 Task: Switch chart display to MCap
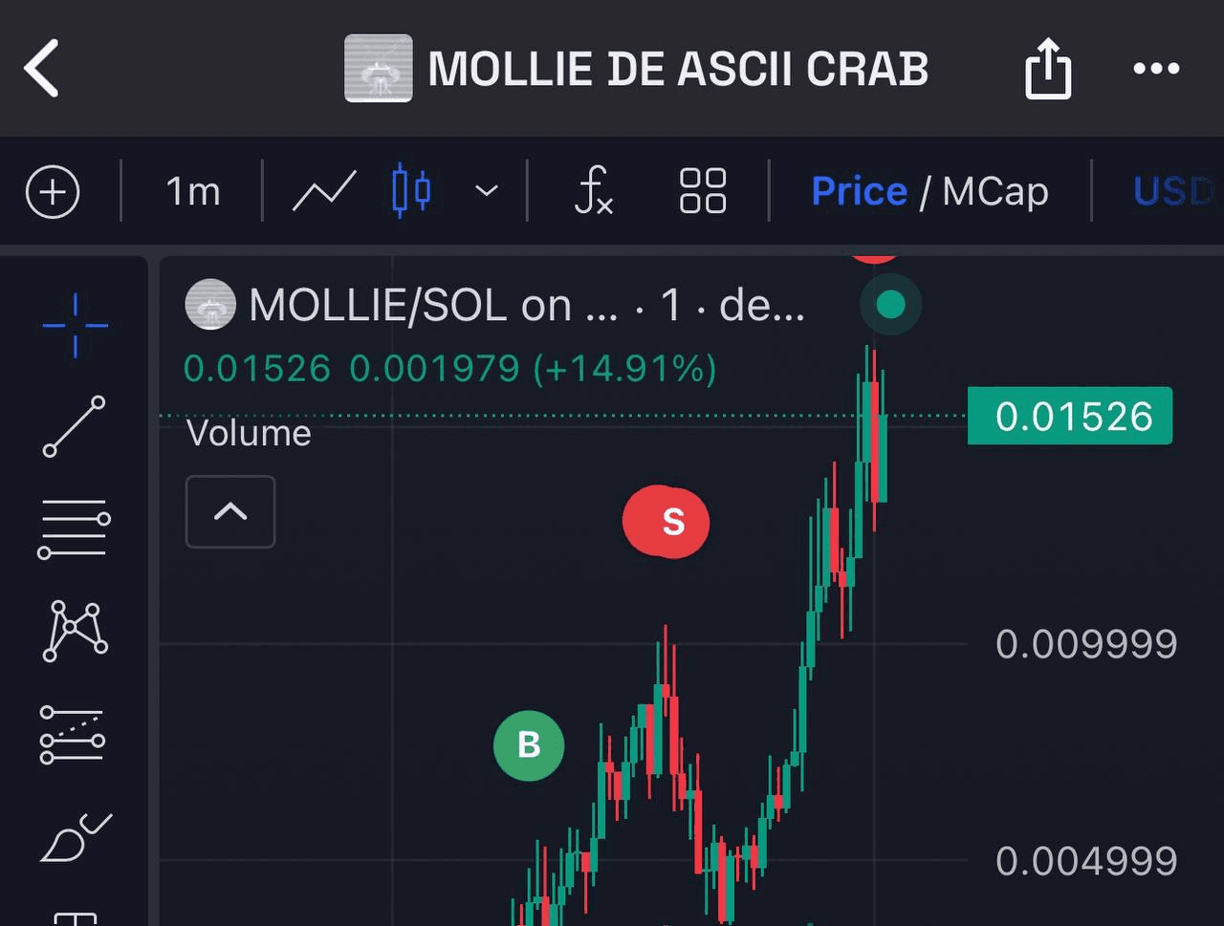click(x=995, y=191)
